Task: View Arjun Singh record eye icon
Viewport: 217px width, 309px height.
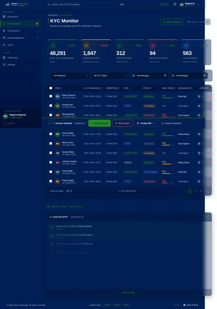Action: tap(199, 172)
